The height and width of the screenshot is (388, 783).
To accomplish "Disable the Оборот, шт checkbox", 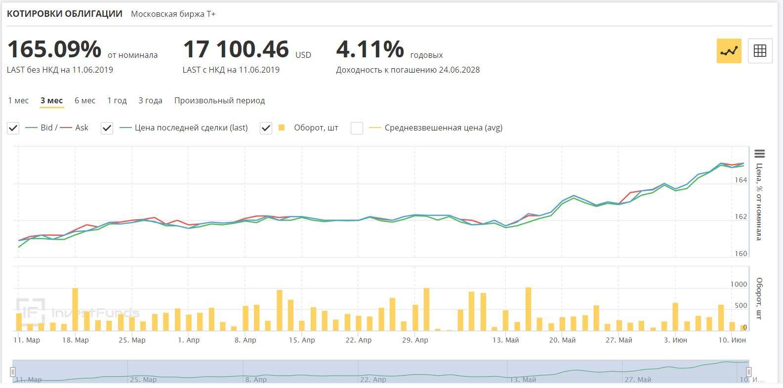I will (x=266, y=128).
